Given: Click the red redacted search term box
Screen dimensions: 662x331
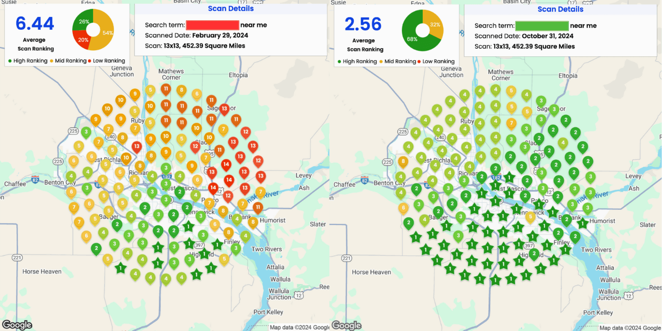Looking at the screenshot, I should [x=212, y=25].
